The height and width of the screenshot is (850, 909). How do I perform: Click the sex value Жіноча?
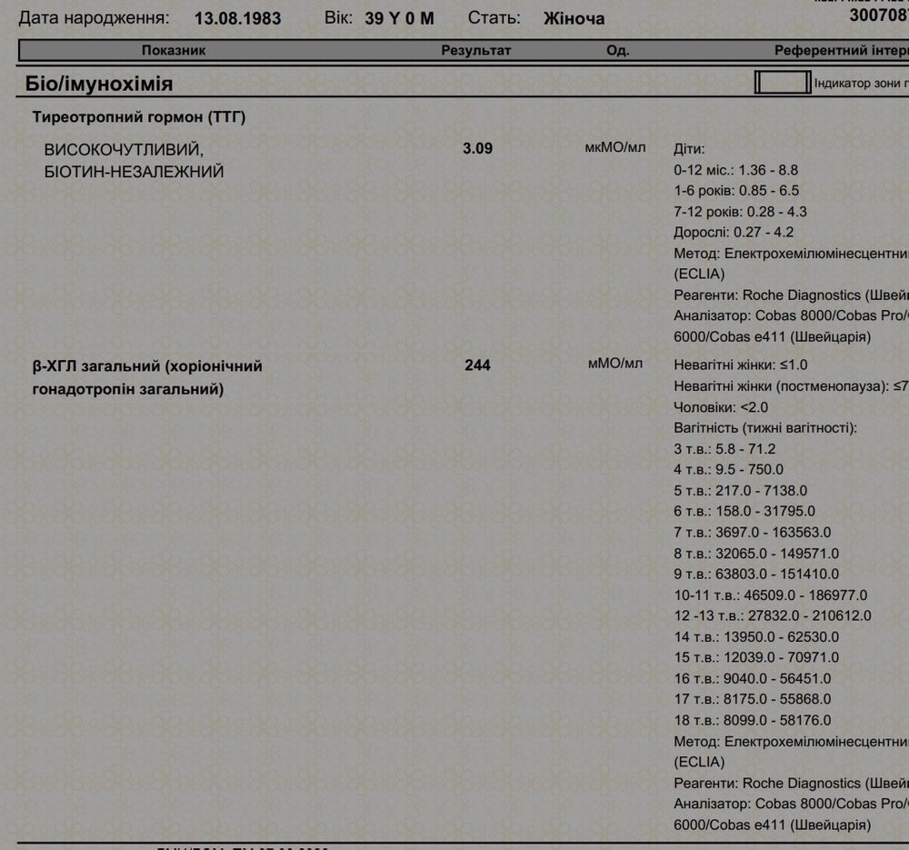coord(574,18)
